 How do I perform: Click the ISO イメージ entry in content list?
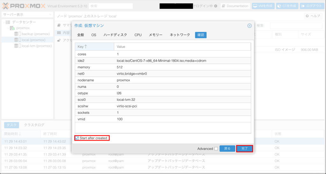(285, 50)
